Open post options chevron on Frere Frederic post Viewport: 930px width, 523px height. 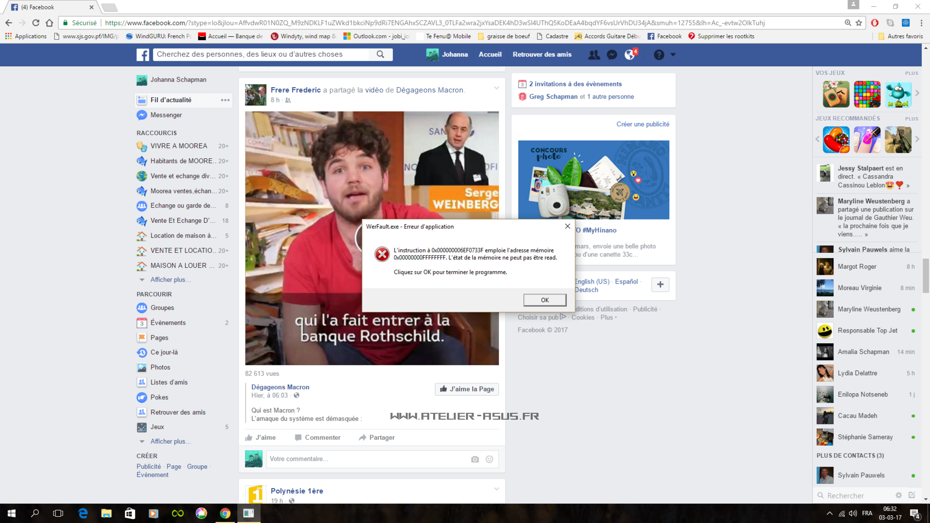coord(496,88)
